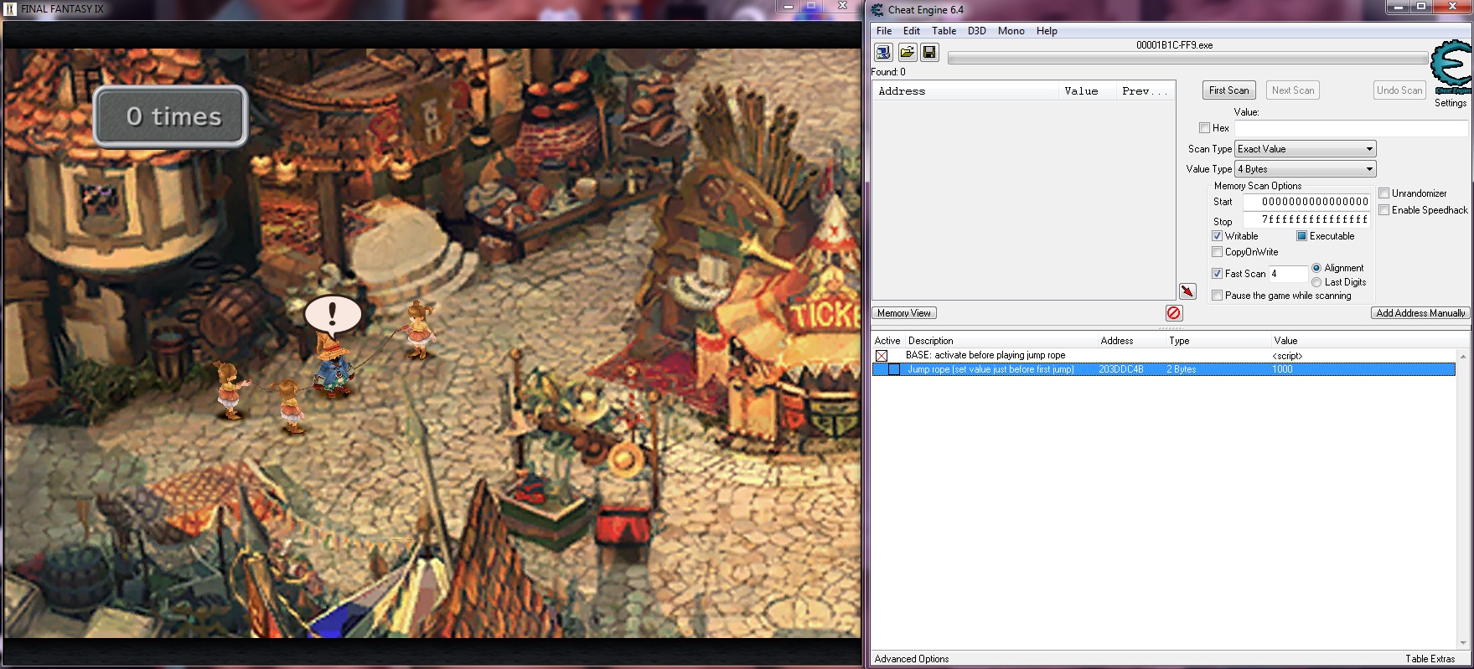
Task: Activate the Jump rope entry checkbox
Action: (x=894, y=369)
